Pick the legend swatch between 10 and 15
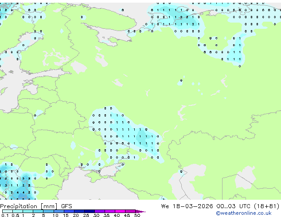Image resolution: width=281 pixels, height=217 pixels. coord(59,211)
